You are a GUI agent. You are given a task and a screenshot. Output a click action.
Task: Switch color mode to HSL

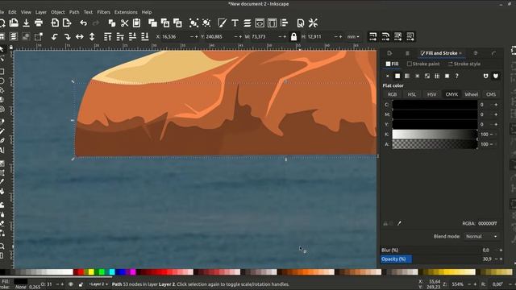(x=412, y=94)
